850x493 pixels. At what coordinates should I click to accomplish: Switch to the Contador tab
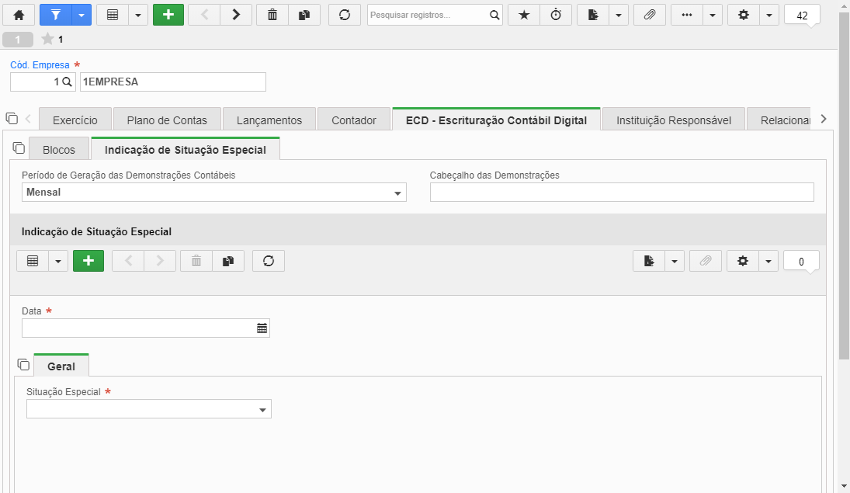coord(354,120)
